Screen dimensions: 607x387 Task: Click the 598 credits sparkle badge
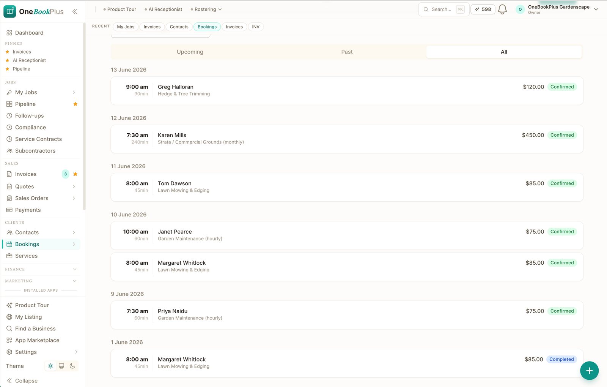click(483, 9)
